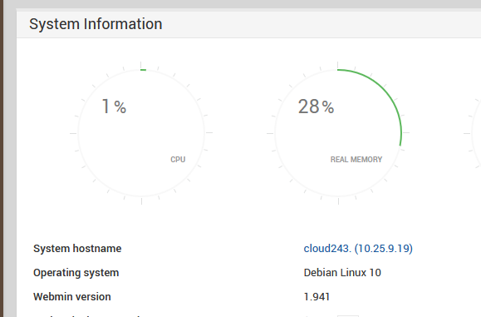Click the REAL MEMORY label text
The image size is (481, 317).
[x=356, y=160]
